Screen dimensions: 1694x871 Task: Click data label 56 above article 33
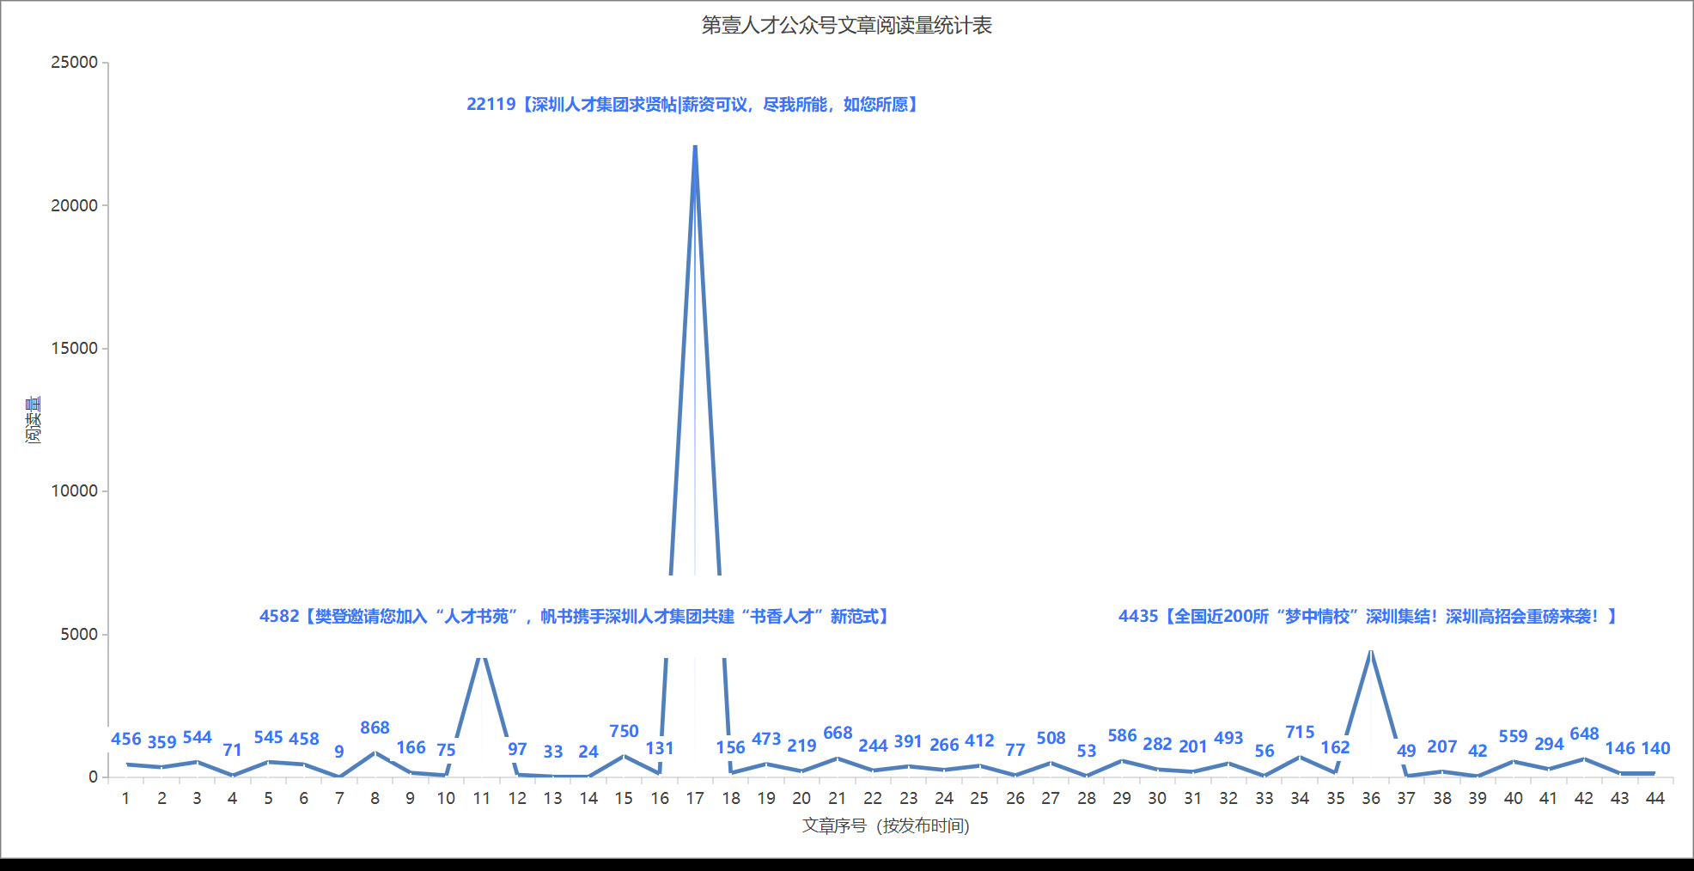[1264, 751]
